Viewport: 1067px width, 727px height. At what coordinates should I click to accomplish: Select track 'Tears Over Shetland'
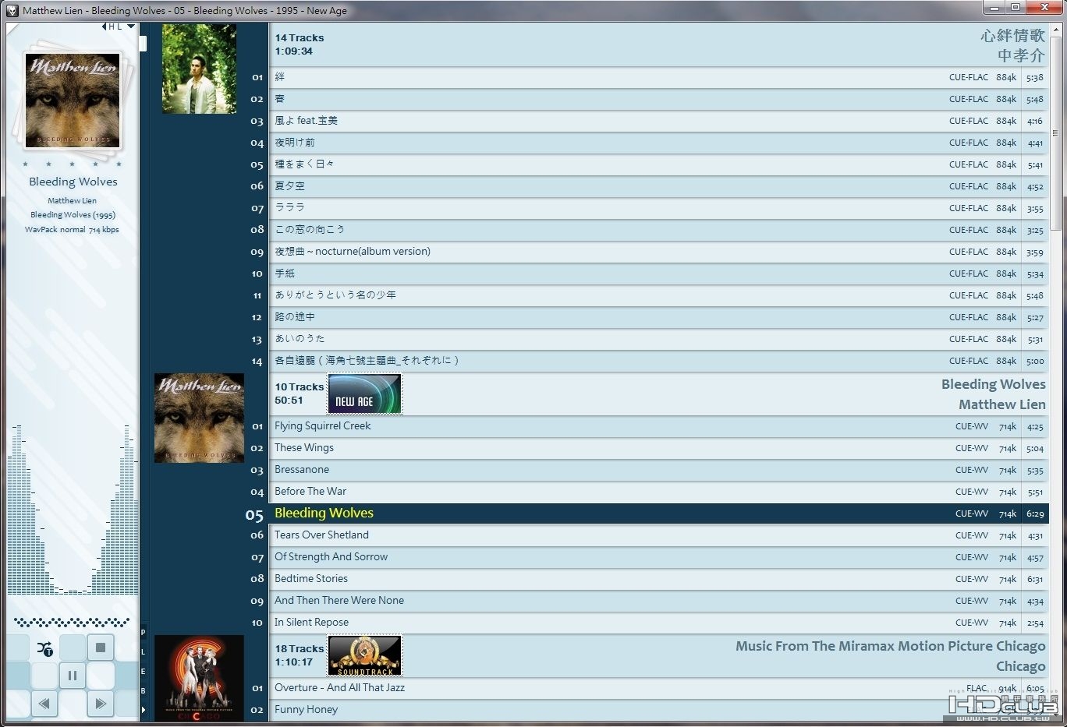click(658, 535)
